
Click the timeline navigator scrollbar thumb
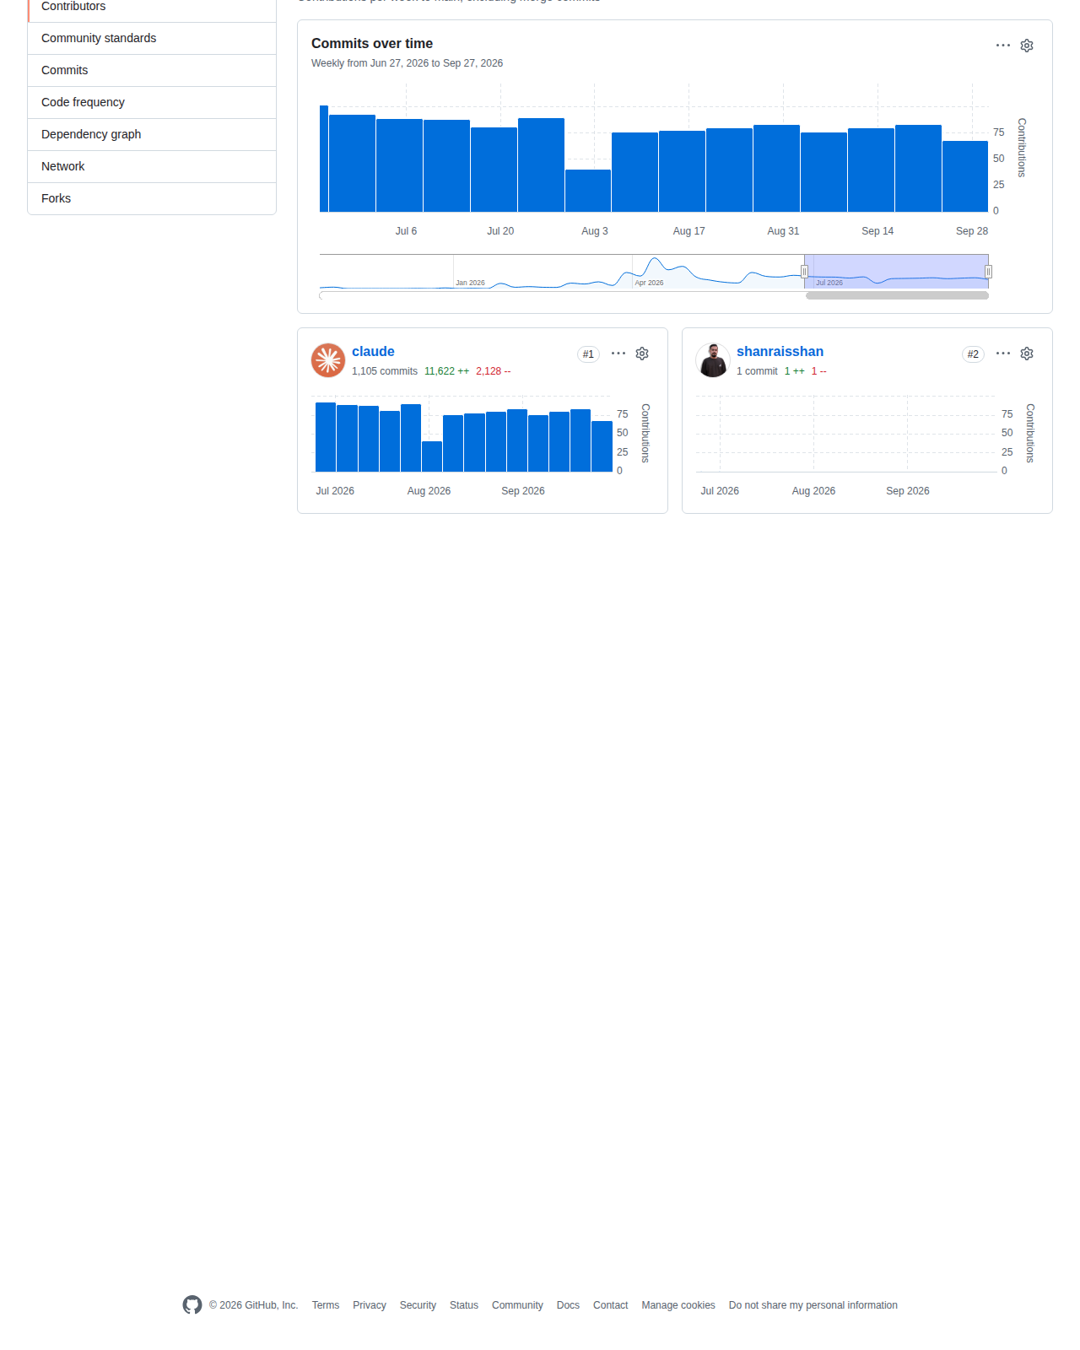[x=897, y=295]
